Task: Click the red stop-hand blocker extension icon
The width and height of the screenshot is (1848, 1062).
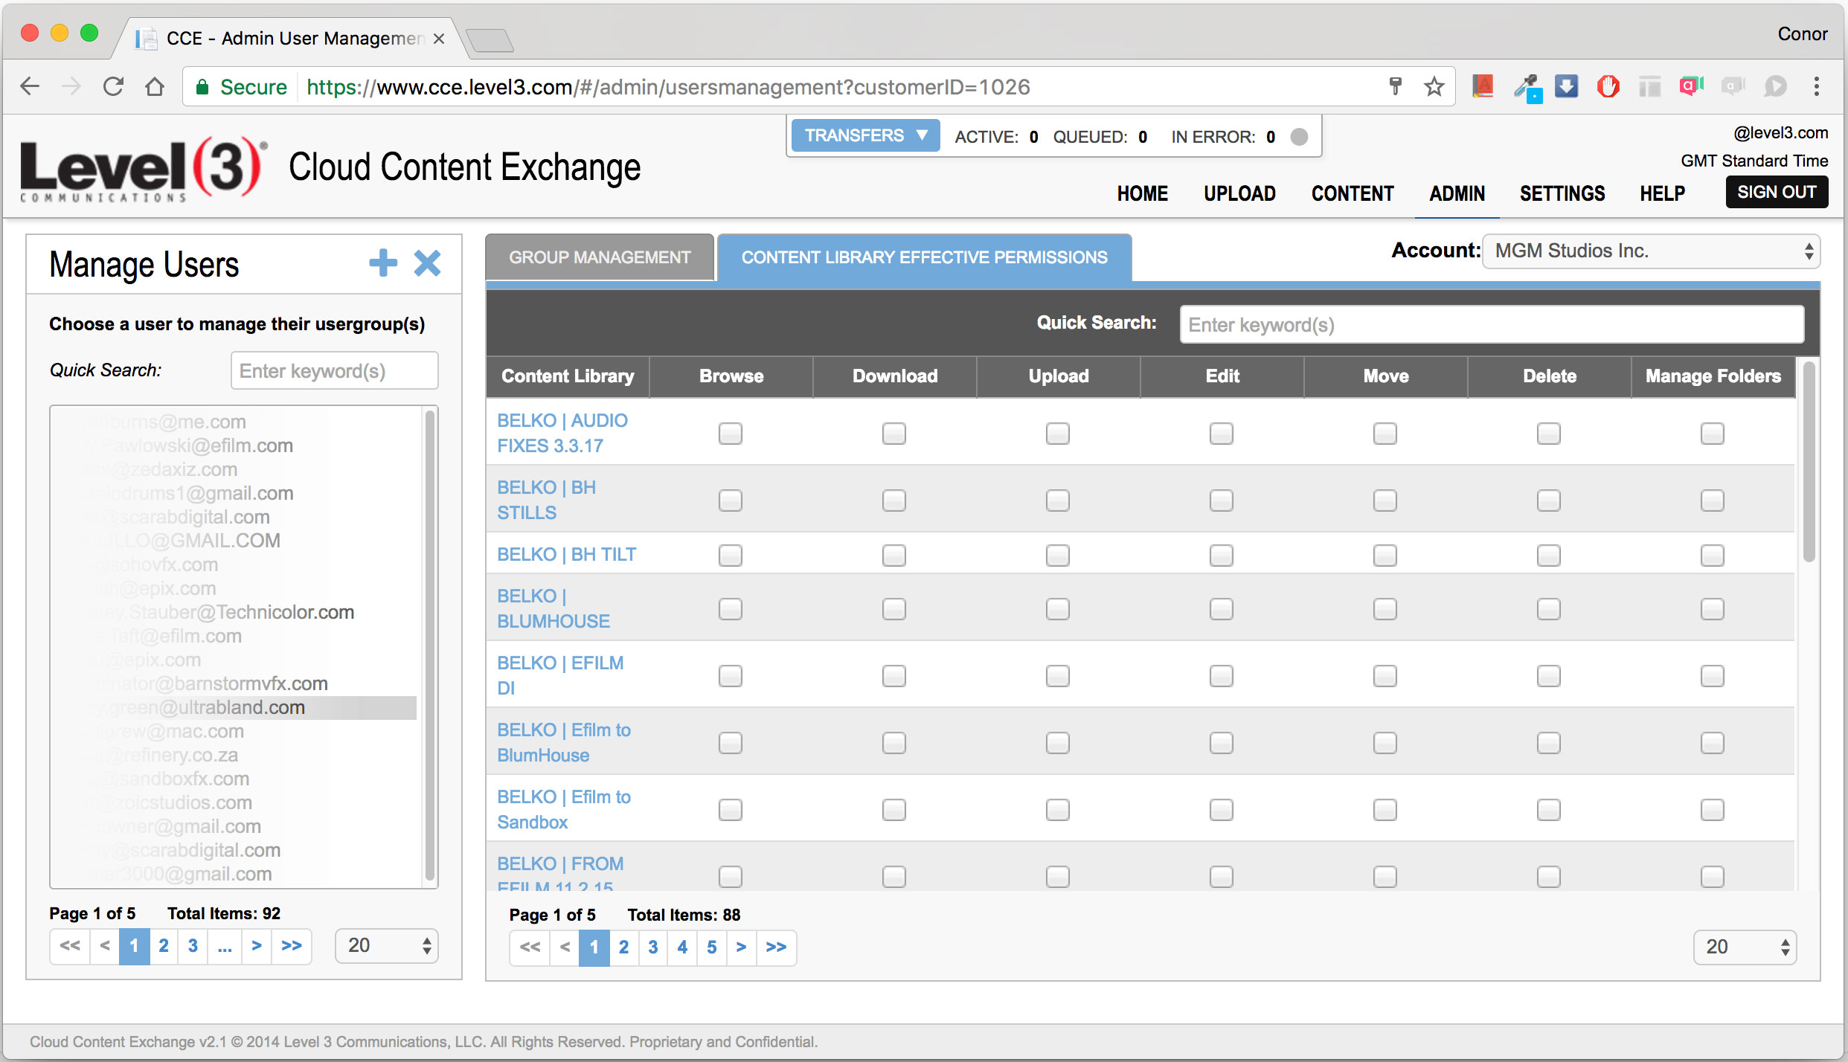Action: coord(1608,87)
